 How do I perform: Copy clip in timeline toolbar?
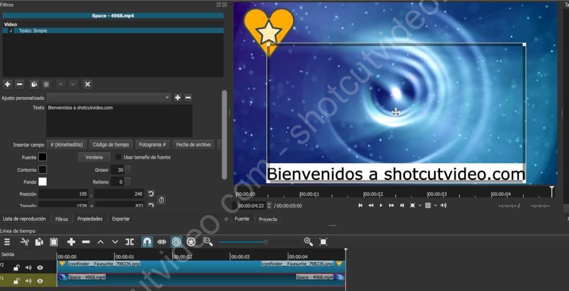pos(39,242)
